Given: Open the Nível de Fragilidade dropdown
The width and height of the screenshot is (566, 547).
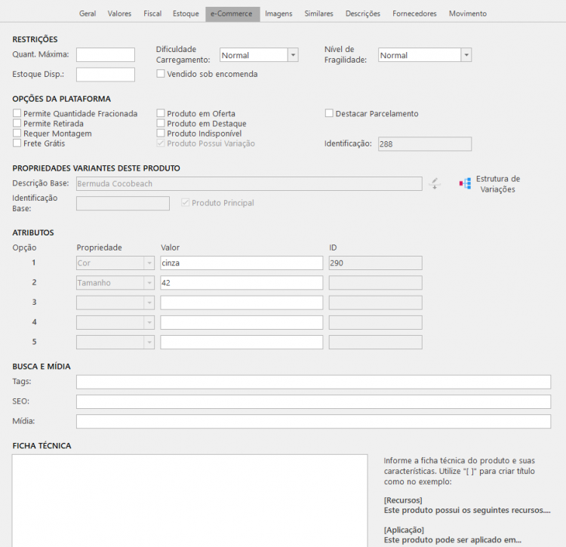Looking at the screenshot, I should [466, 55].
